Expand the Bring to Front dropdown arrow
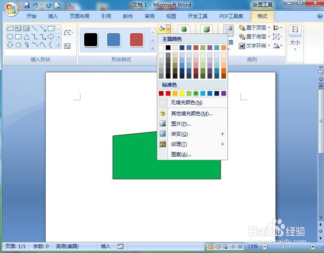 click(269, 27)
